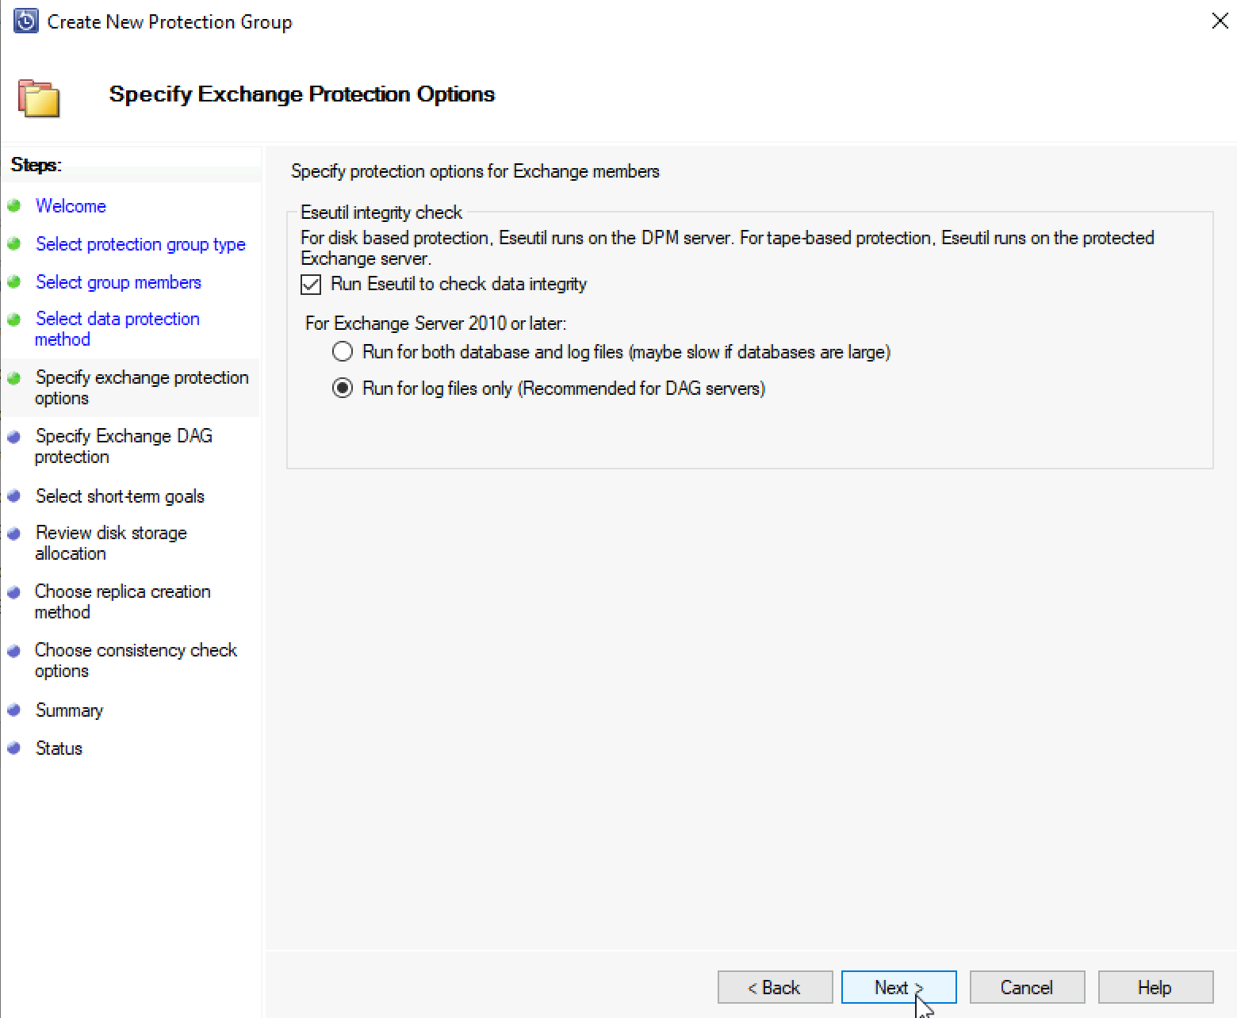Click the green bullet beside Select group members
The image size is (1237, 1018).
13,282
